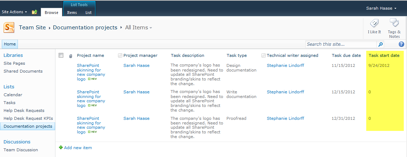Tick the checkbox beside Technical writer assigned
The height and width of the screenshot is (157, 407).
264,55
